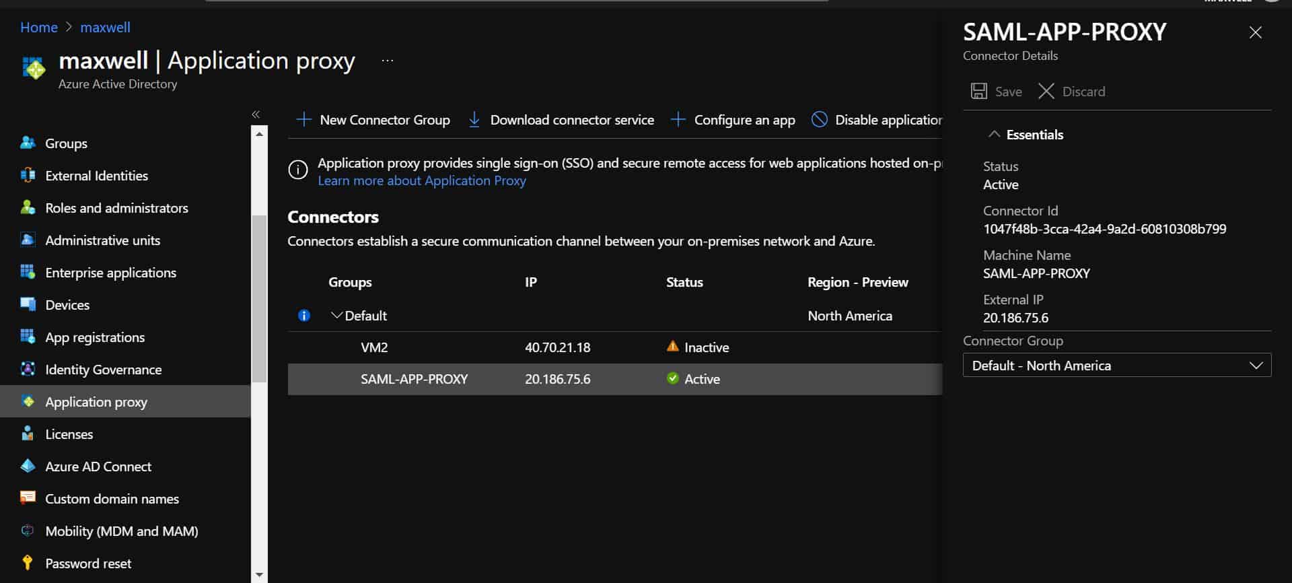Click the download arrow icon for connector service
The width and height of the screenshot is (1292, 583).
click(x=474, y=120)
